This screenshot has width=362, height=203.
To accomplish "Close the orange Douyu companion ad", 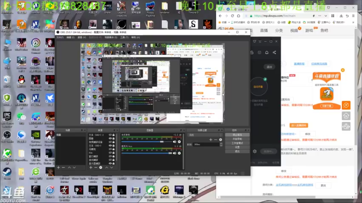I will tap(343, 70).
